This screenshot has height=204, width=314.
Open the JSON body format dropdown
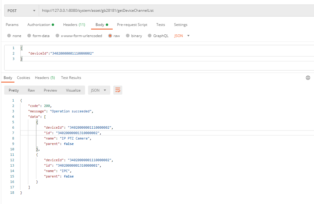click(x=182, y=36)
